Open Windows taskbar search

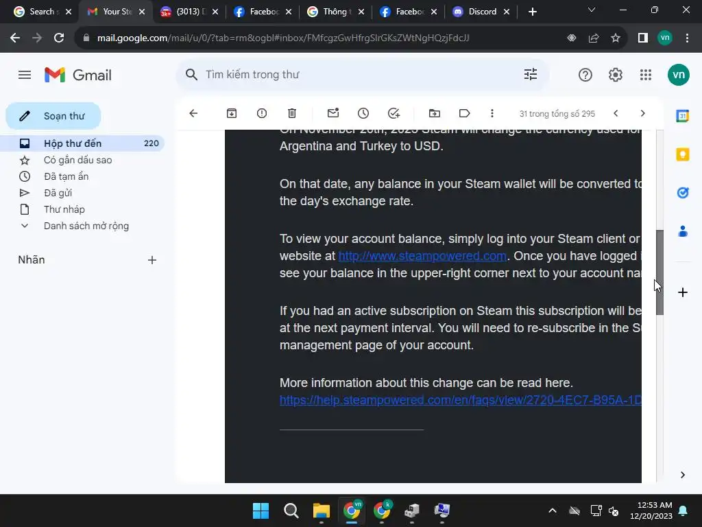point(291,511)
